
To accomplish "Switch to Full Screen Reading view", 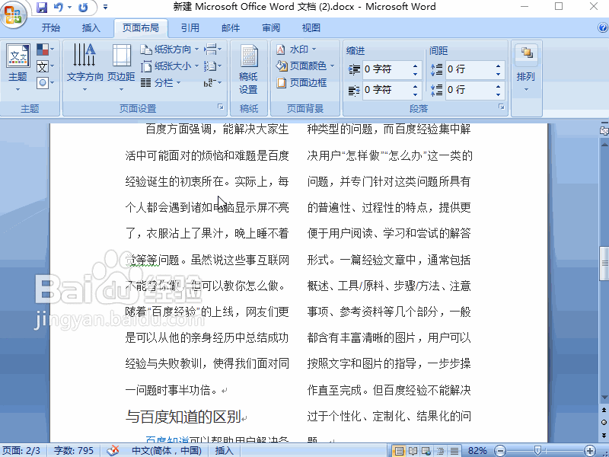I will tap(413, 451).
